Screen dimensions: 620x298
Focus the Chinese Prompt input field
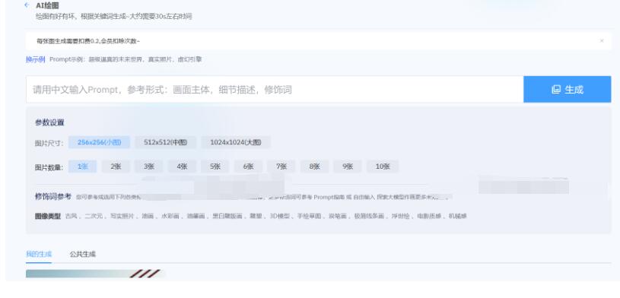[275, 90]
